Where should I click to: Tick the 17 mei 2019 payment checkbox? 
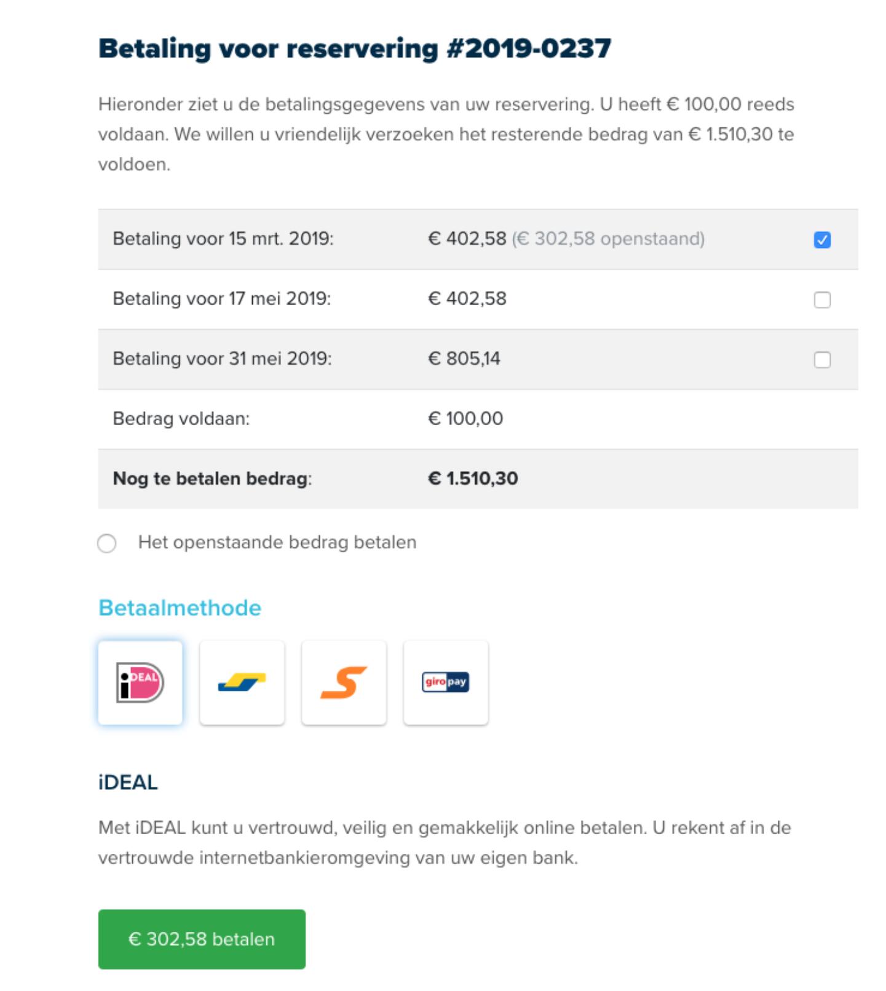tap(822, 300)
